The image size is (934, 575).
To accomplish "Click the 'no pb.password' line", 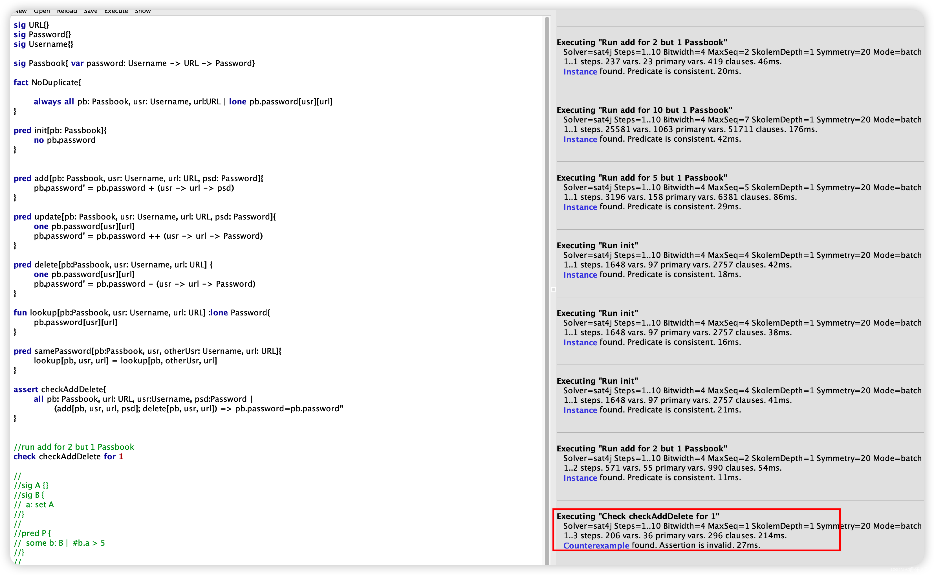I will (x=65, y=140).
